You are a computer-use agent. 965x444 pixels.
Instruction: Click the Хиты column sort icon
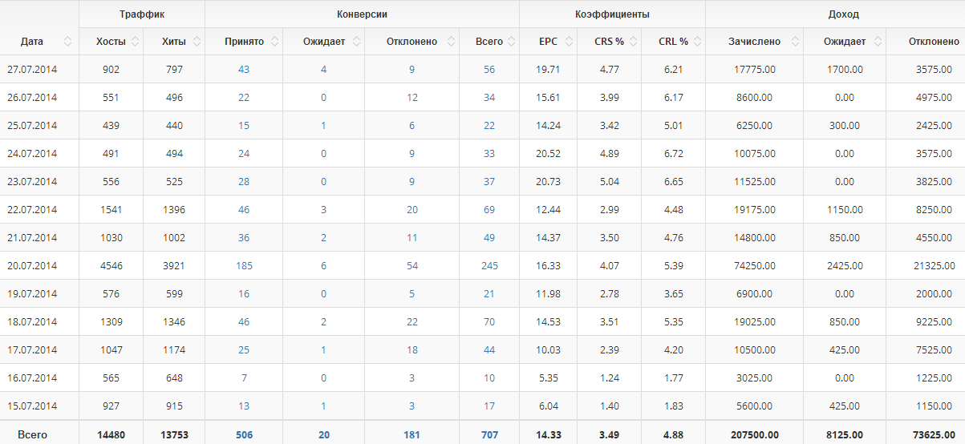[x=197, y=42]
